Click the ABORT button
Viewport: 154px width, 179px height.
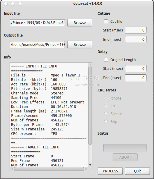pos(125,157)
